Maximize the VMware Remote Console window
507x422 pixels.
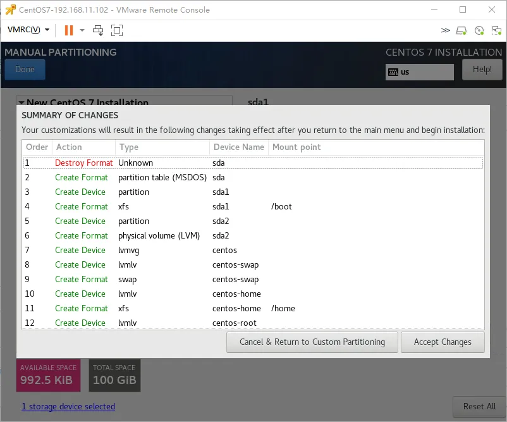point(463,9)
